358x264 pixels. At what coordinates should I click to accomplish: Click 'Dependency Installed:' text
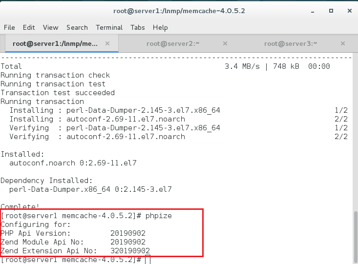click(46, 181)
